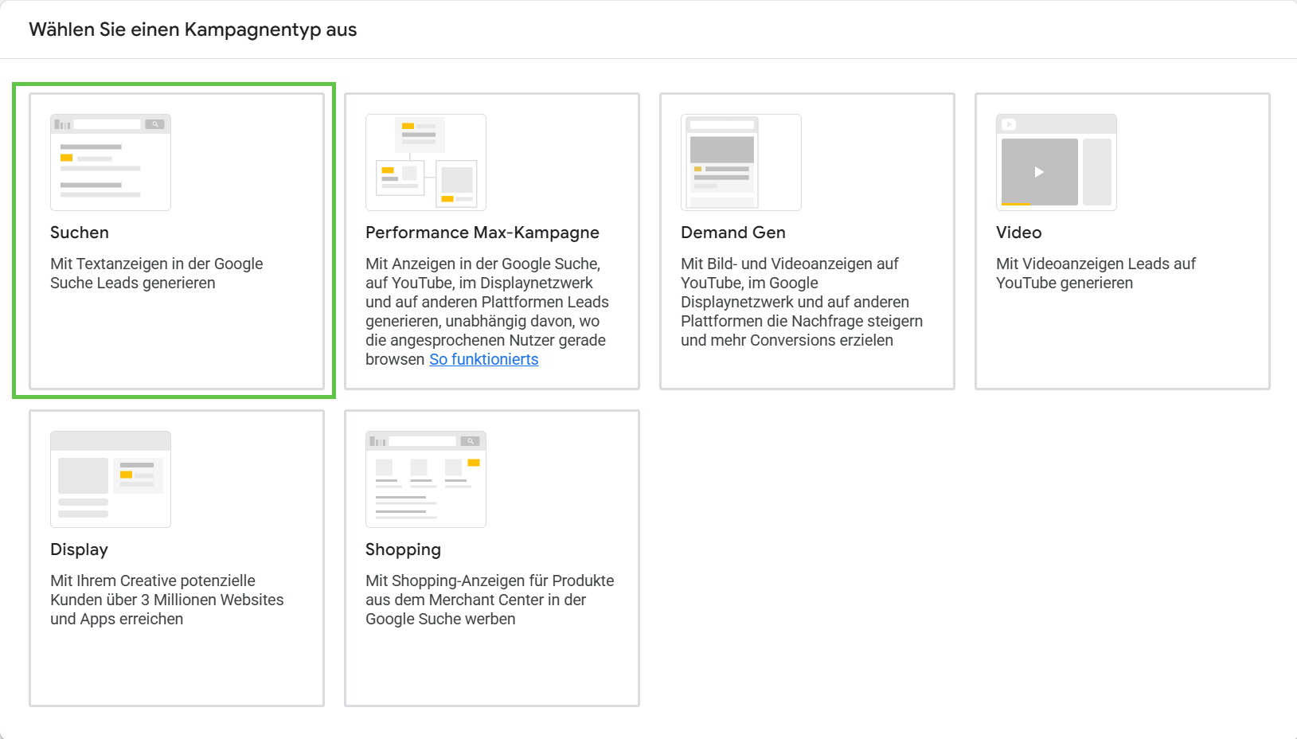Click Shopping description about Merchant Center

click(x=489, y=600)
